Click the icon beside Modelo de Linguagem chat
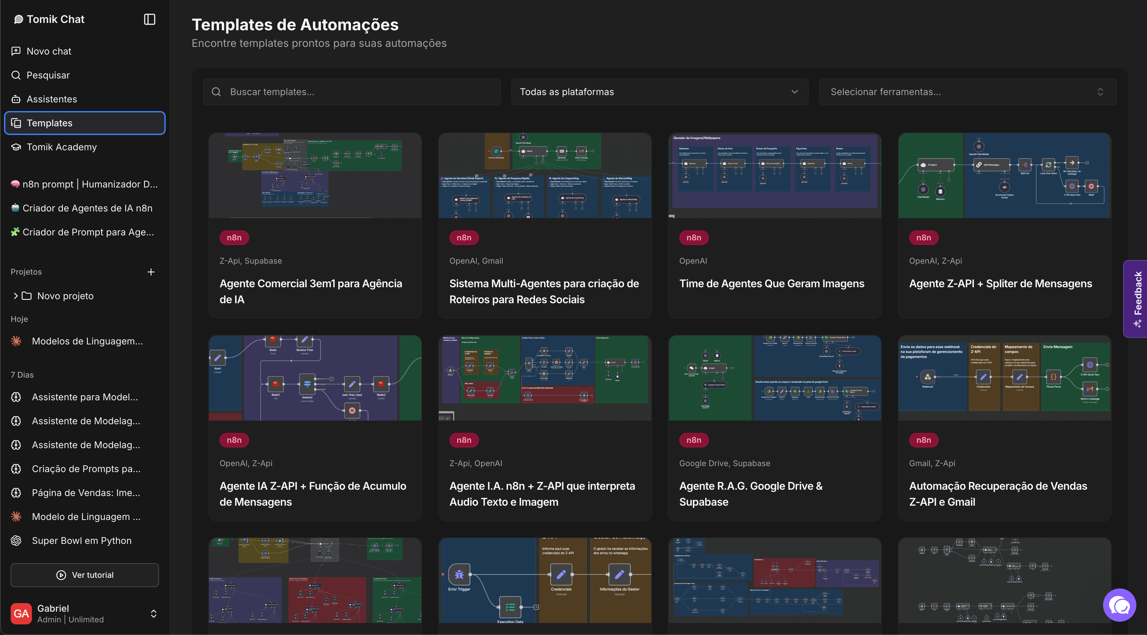Image resolution: width=1147 pixels, height=635 pixels. coord(16,517)
